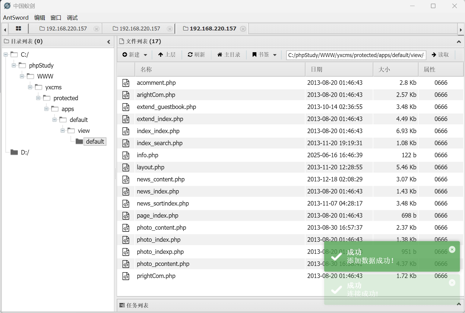
Task: Sort files by 日期 column
Action: pos(339,69)
